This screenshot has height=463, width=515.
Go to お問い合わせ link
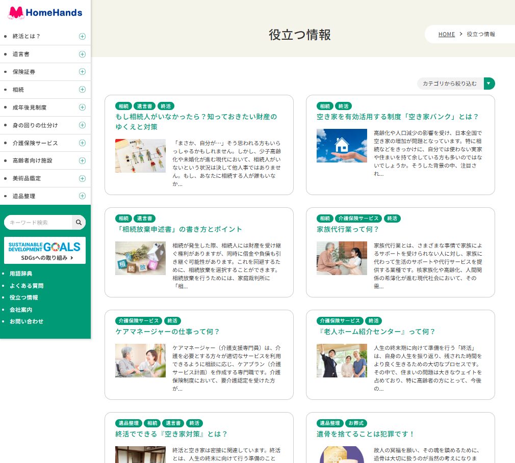click(x=27, y=321)
